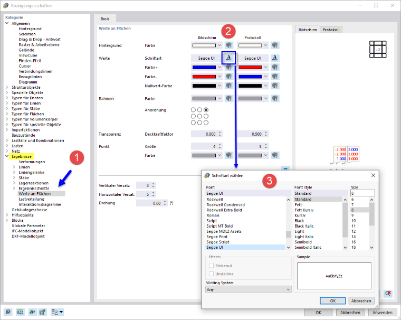Open palette icon for Rahmen Farbe Bildschirm
This screenshot has width=401, height=320.
228,99
